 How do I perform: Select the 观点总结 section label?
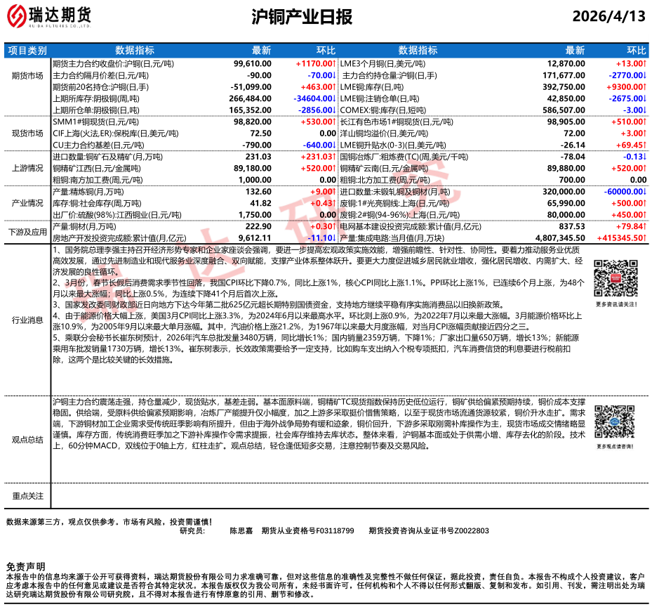coord(27,440)
